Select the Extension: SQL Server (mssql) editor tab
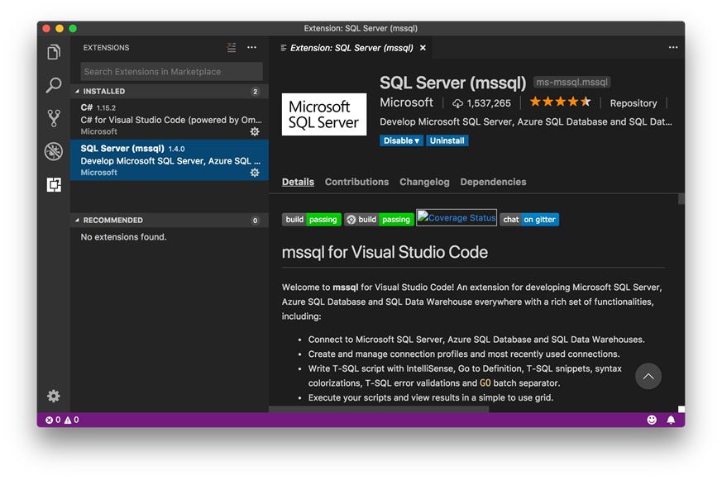 tap(351, 48)
